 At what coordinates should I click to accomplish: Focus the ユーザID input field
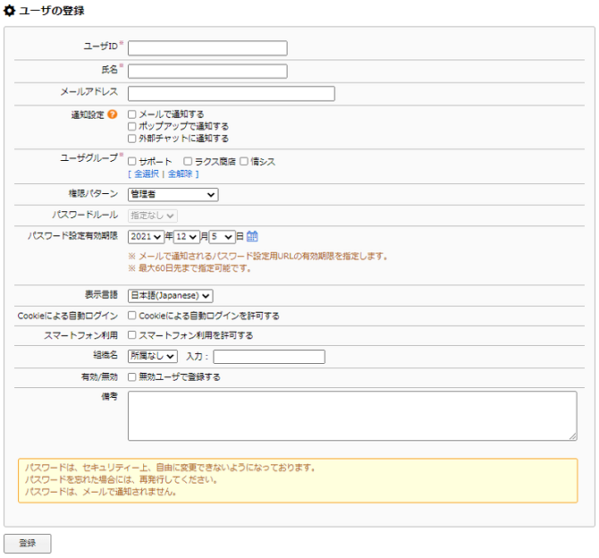pyautogui.click(x=207, y=48)
